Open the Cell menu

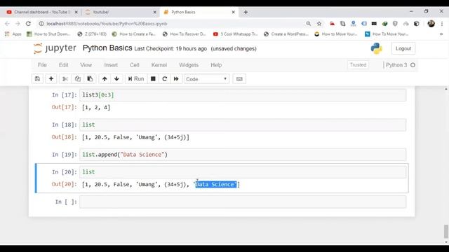[134, 65]
